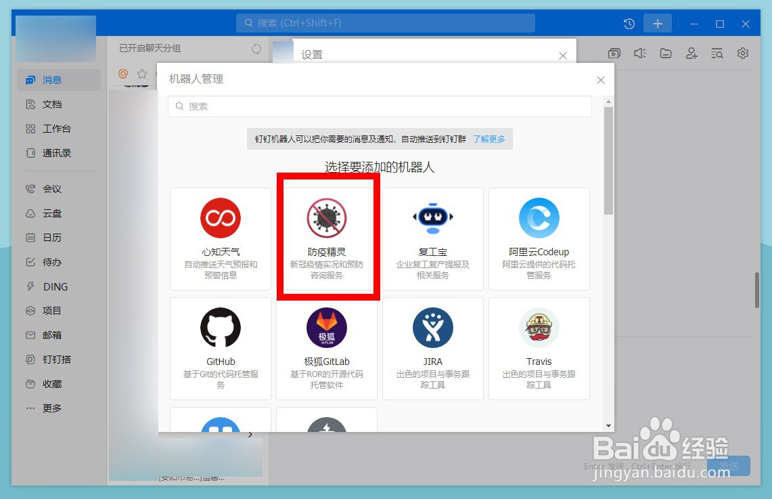Viewport: 772px width, 499px height.
Task: Click the top search bar (Ctrl+Shift+F)
Action: [386, 23]
